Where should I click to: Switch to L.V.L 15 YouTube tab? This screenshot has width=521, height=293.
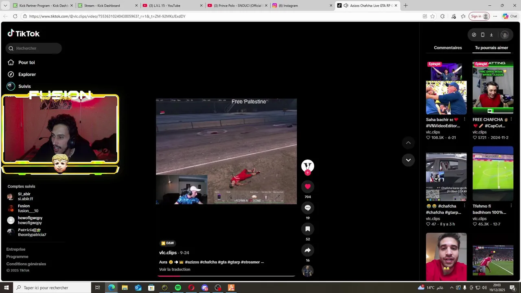[x=173, y=6]
